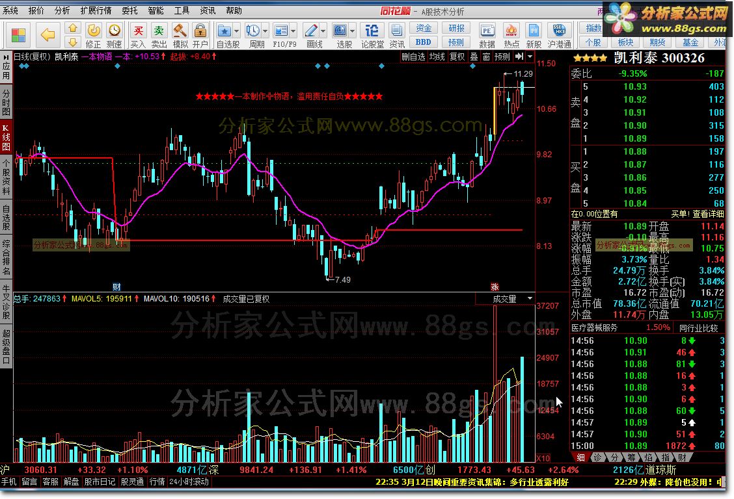Click the 研报 button
This screenshot has height=499, width=734.
[456, 28]
